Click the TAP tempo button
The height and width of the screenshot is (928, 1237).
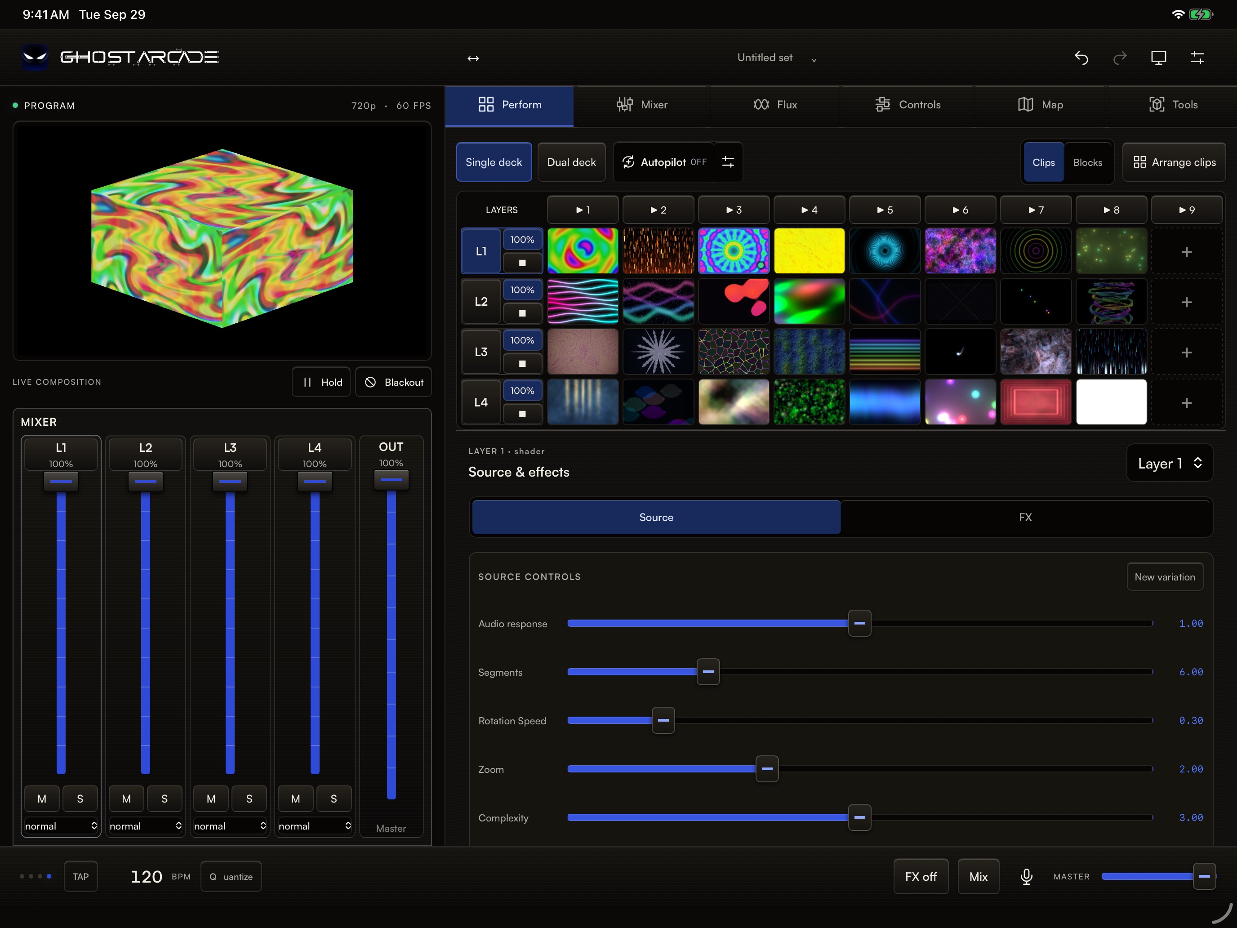tap(80, 877)
